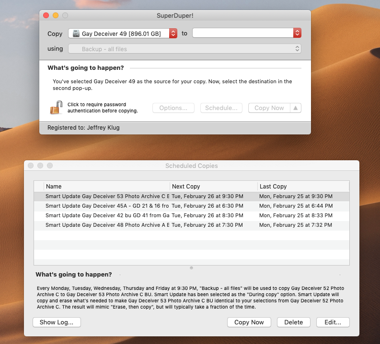380x344 pixels.
Task: Select Smart Update Gay Deceiver 53 row
Action: click(x=192, y=197)
